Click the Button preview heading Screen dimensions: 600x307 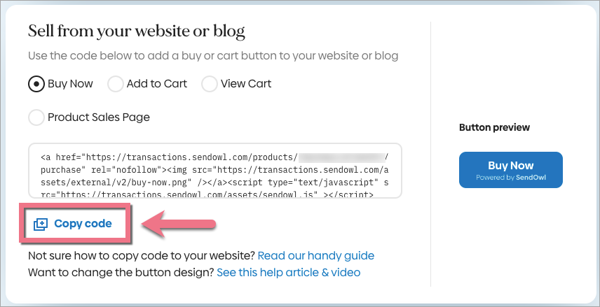tap(494, 128)
